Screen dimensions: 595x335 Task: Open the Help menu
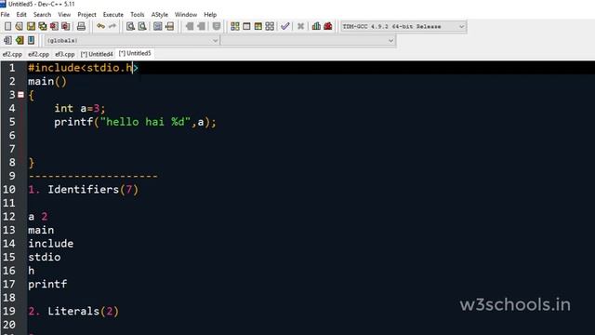pyautogui.click(x=210, y=15)
